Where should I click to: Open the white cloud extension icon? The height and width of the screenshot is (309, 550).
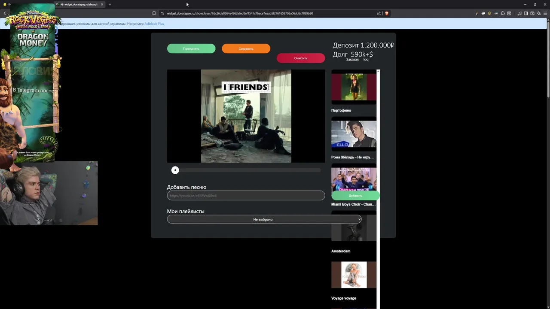tap(483, 13)
